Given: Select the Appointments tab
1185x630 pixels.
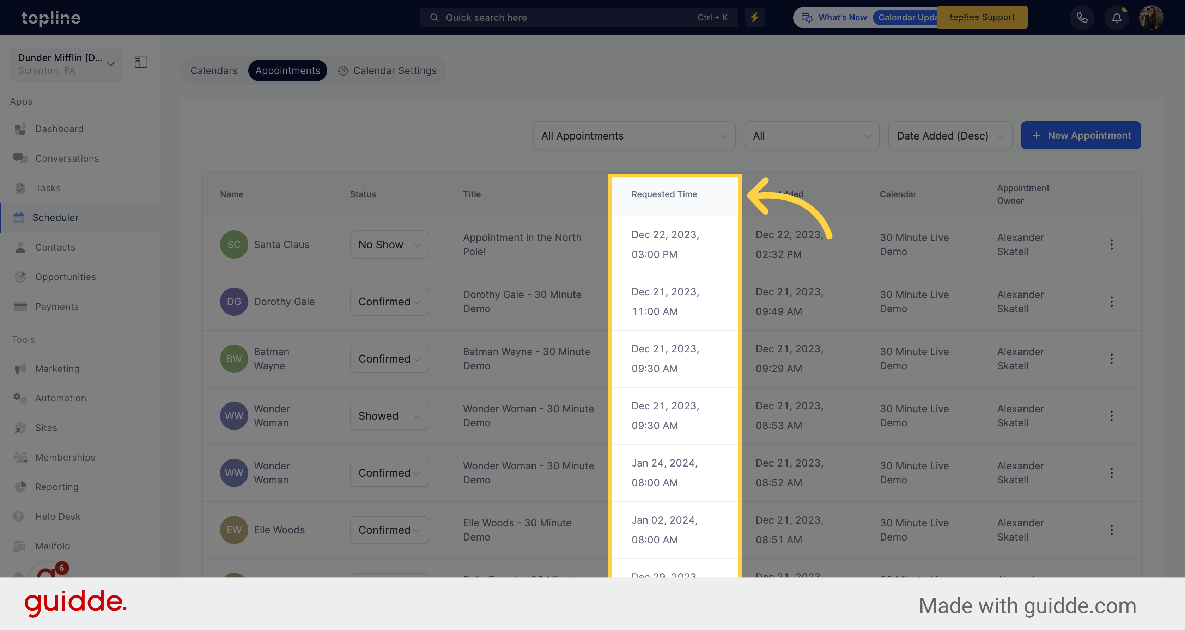Looking at the screenshot, I should click(287, 70).
